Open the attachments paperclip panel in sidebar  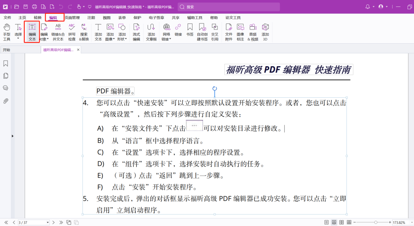(x=6, y=101)
